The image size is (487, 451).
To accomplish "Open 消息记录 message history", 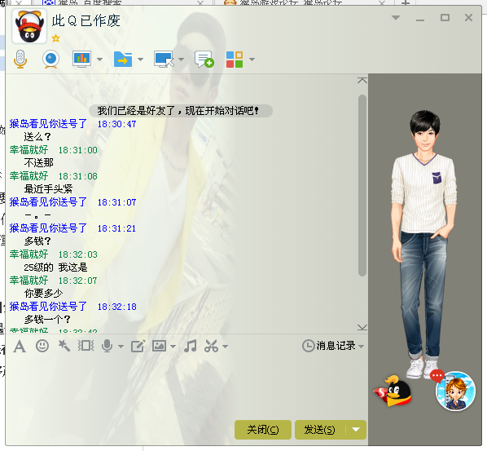I will click(x=328, y=346).
